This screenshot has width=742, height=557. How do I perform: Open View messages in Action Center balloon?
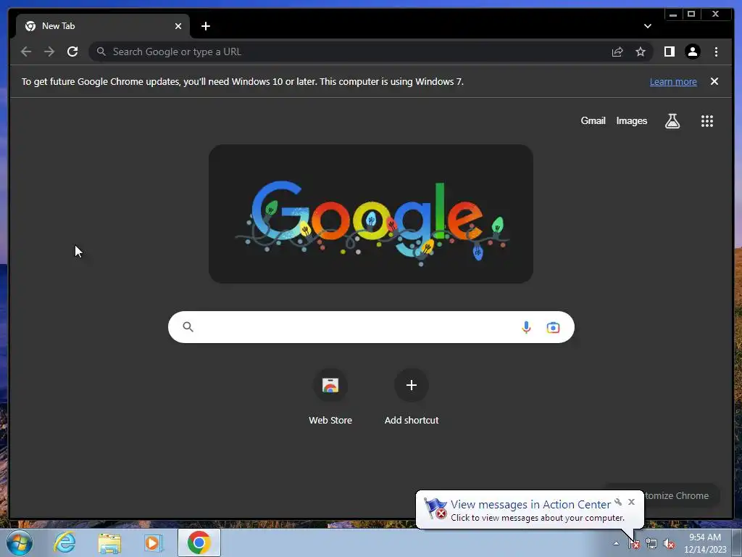pos(530,510)
